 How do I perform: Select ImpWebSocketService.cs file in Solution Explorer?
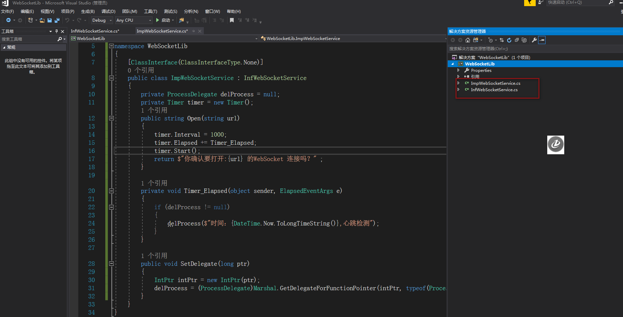(496, 83)
